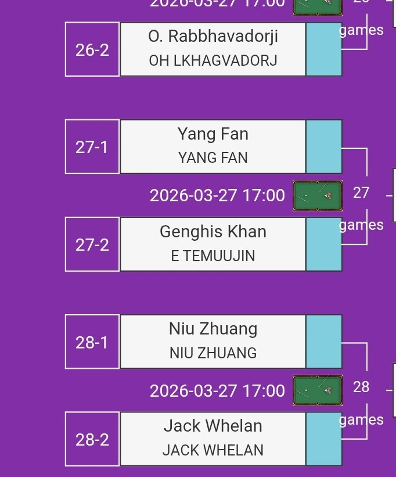
Task: Click the pool table icon for match 27
Action: pos(317,195)
